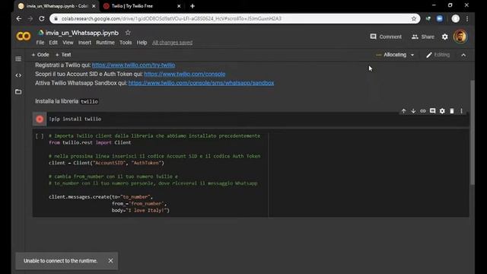Go back in browser history
The width and height of the screenshot is (487, 274).
click(x=19, y=18)
